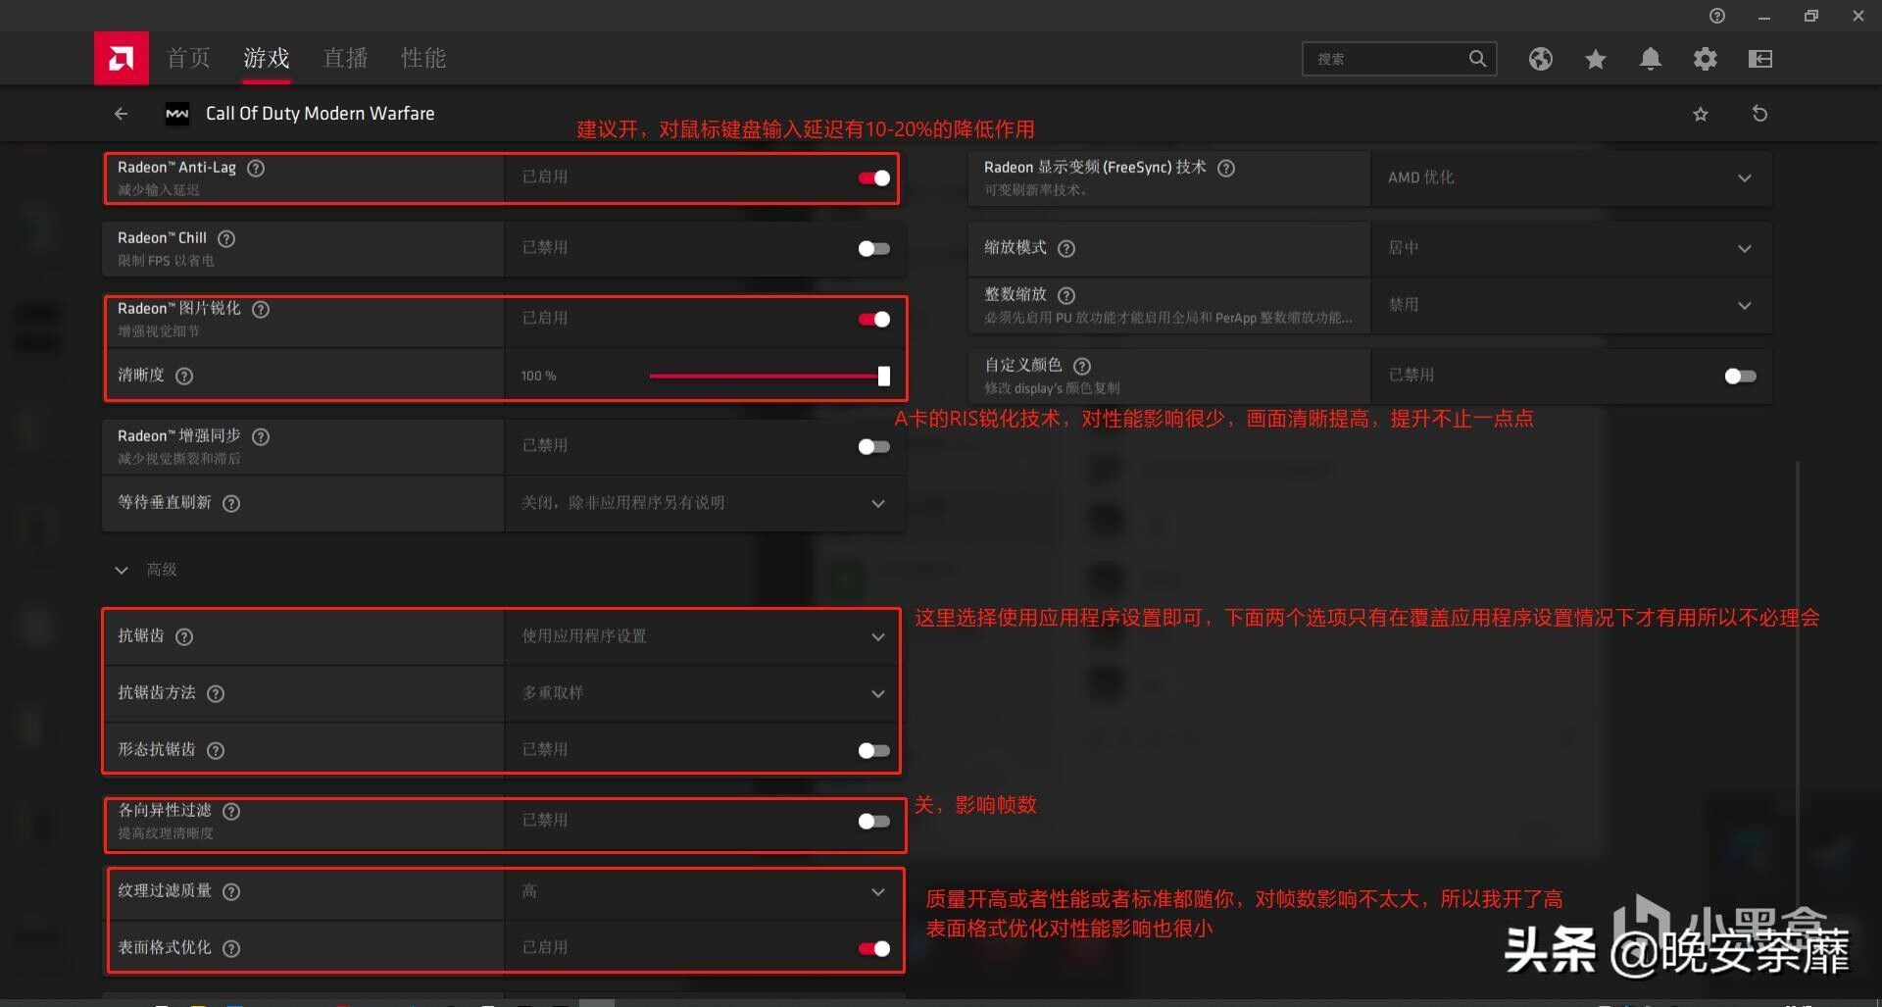
Task: Enable the 自定义颜色 toggle
Action: coord(1740,375)
